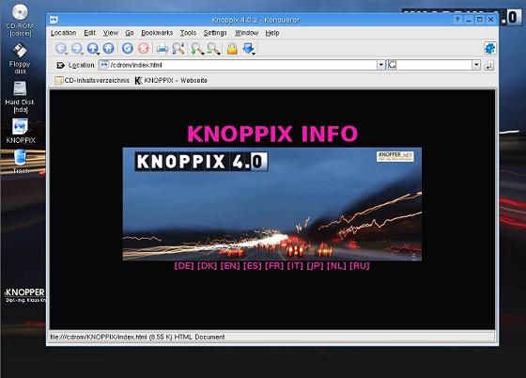Open the Location menu
This screenshot has height=378, width=526.
tap(64, 33)
